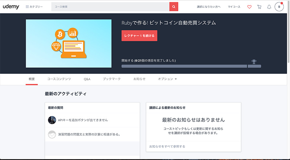290x160 pixels.
Task: Click the 最新のお知らせはありません message
Action: [194, 120]
